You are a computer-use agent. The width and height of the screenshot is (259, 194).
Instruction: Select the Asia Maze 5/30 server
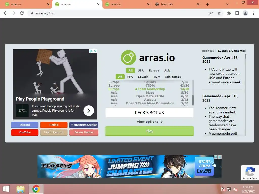149,92
